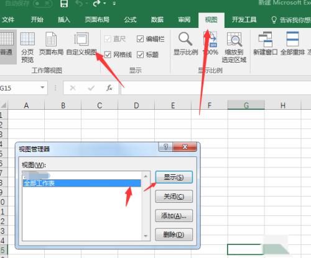Select column A header
Screen dimensions: 311x258
pyautogui.click(x=26, y=105)
